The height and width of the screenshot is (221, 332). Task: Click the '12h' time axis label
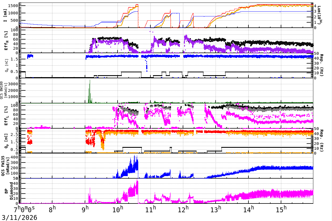(x=183, y=209)
